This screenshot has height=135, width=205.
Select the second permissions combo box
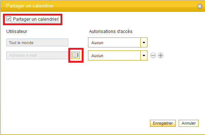[x=118, y=56]
